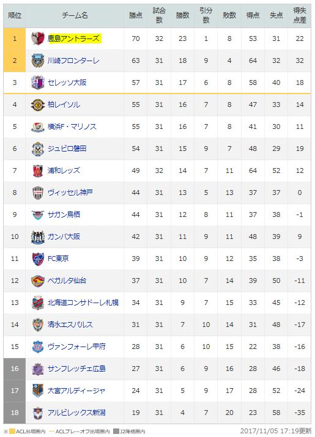Click the Urawa Reds team crest
The width and height of the screenshot is (315, 437).
[x=38, y=171]
